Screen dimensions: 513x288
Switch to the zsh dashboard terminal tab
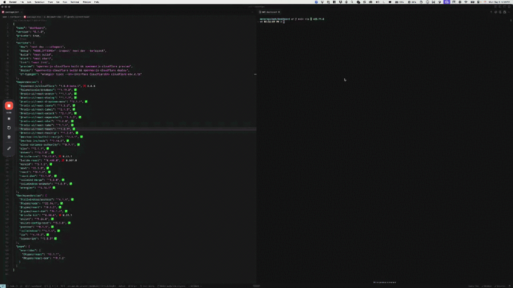point(269,11)
